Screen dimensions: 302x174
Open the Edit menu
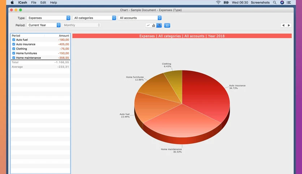pos(43,3)
